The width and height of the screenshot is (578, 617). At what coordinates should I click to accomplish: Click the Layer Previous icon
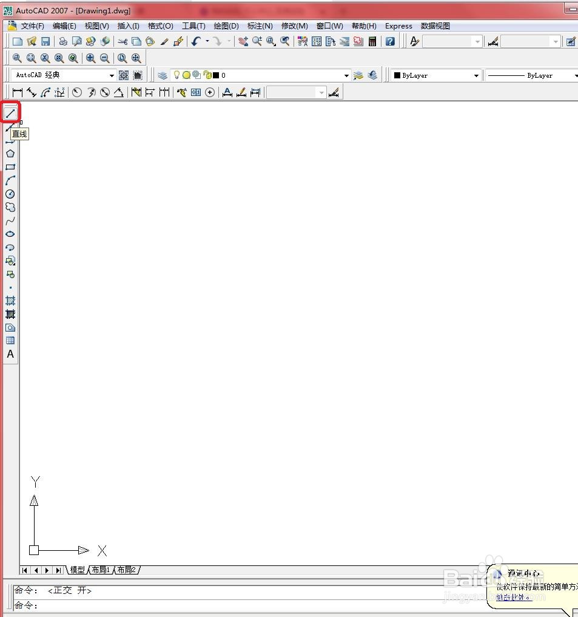tap(372, 75)
